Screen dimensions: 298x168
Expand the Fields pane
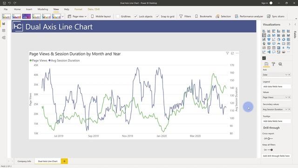click(x=295, y=24)
